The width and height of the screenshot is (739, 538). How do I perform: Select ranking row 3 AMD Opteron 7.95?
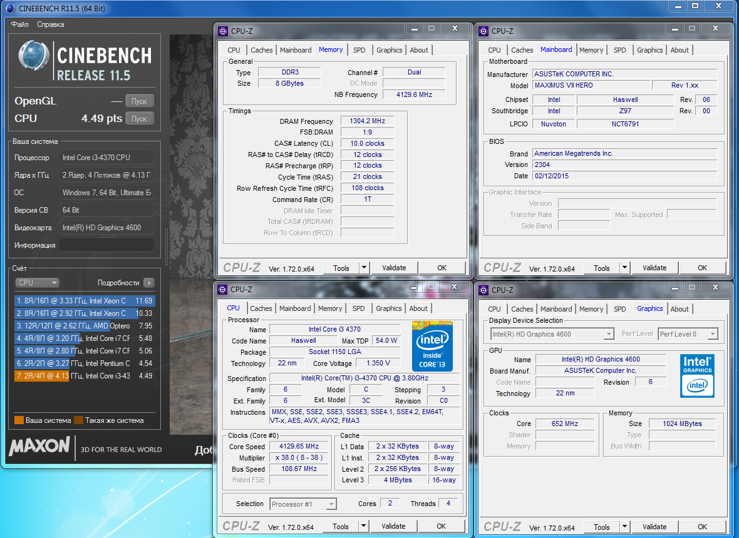pyautogui.click(x=85, y=326)
